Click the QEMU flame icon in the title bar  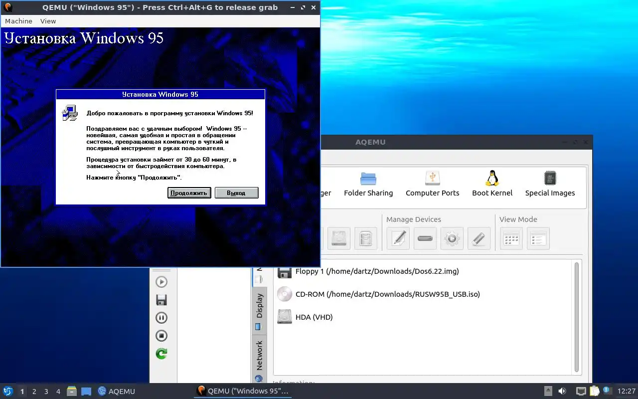(x=8, y=7)
